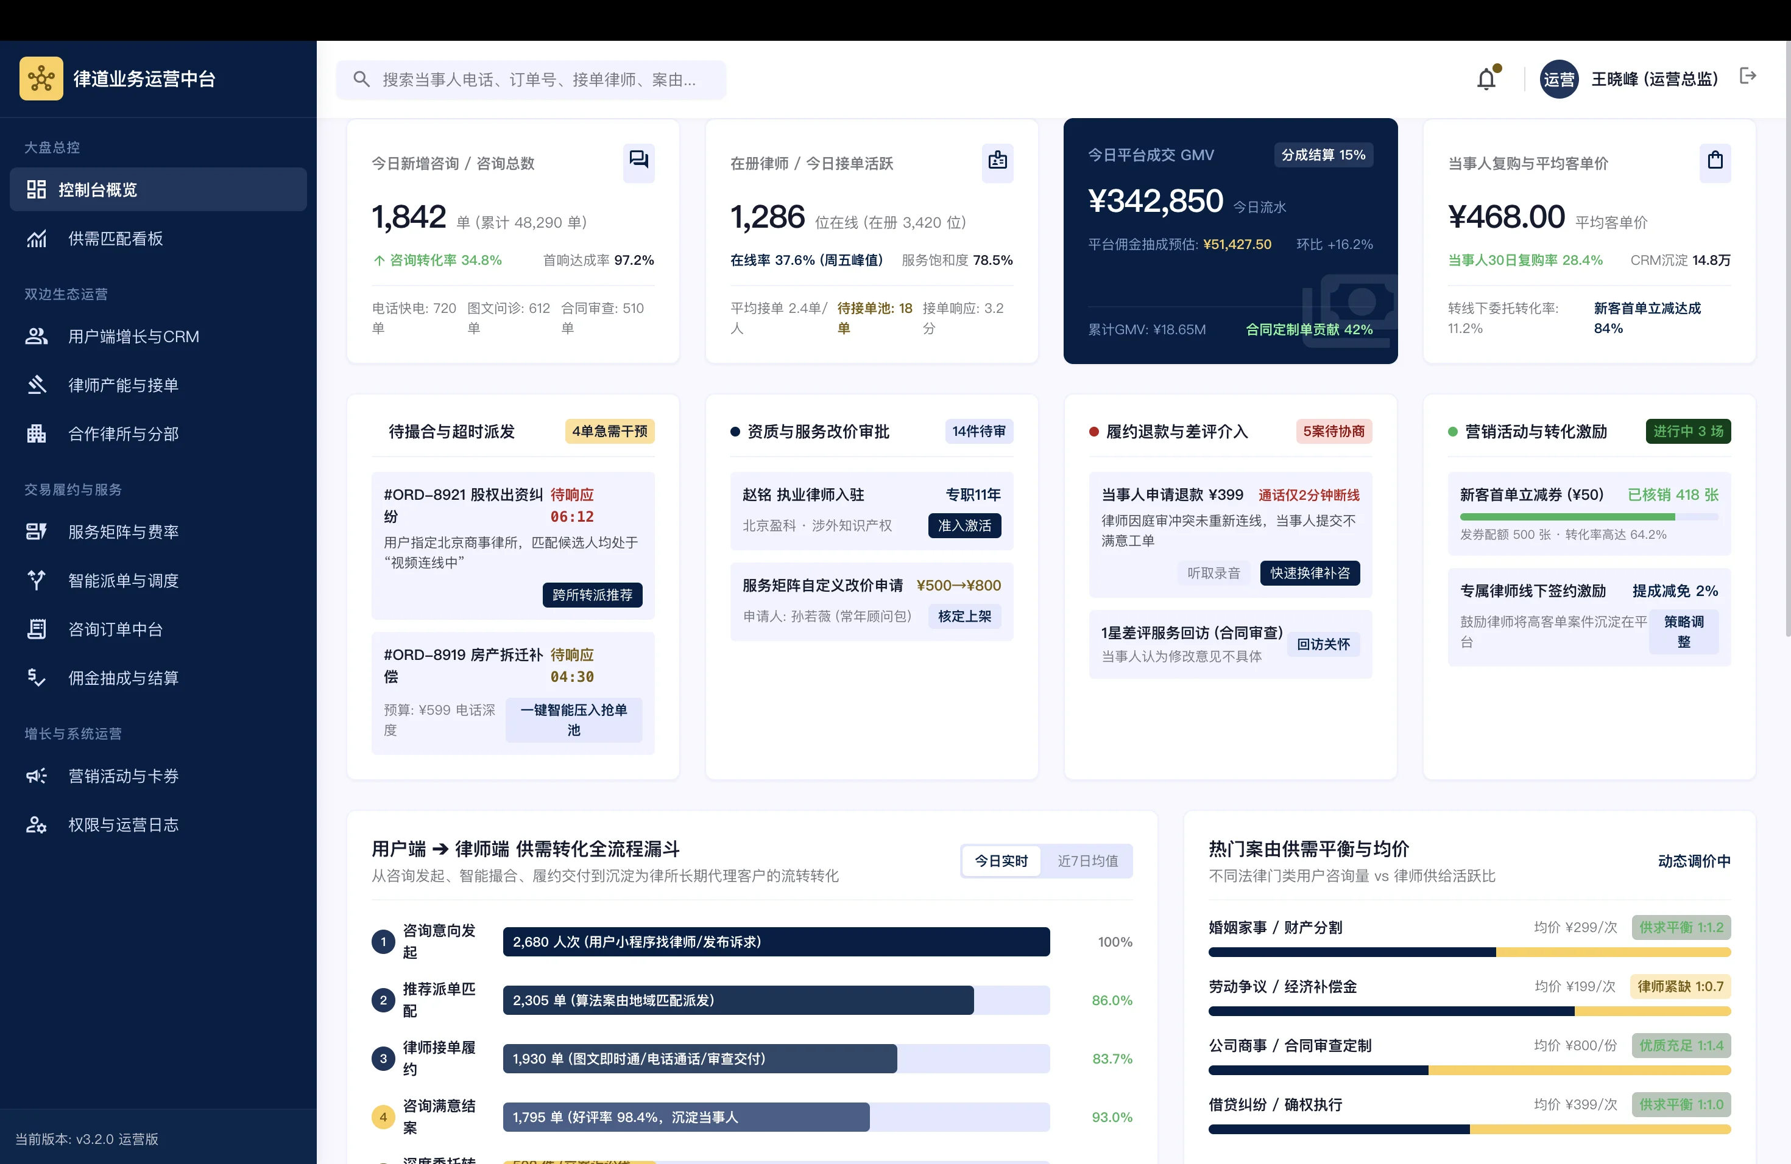Viewport: 1791px width, 1164px height.
Task: Click the 用户端增长与CRM people icon
Action: (36, 336)
